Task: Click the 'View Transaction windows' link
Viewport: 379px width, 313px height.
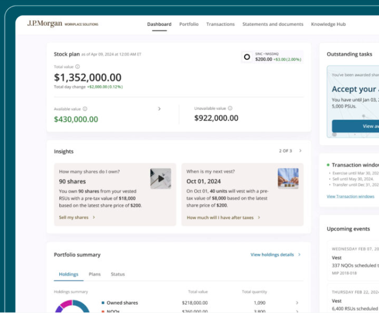Action: (x=350, y=197)
